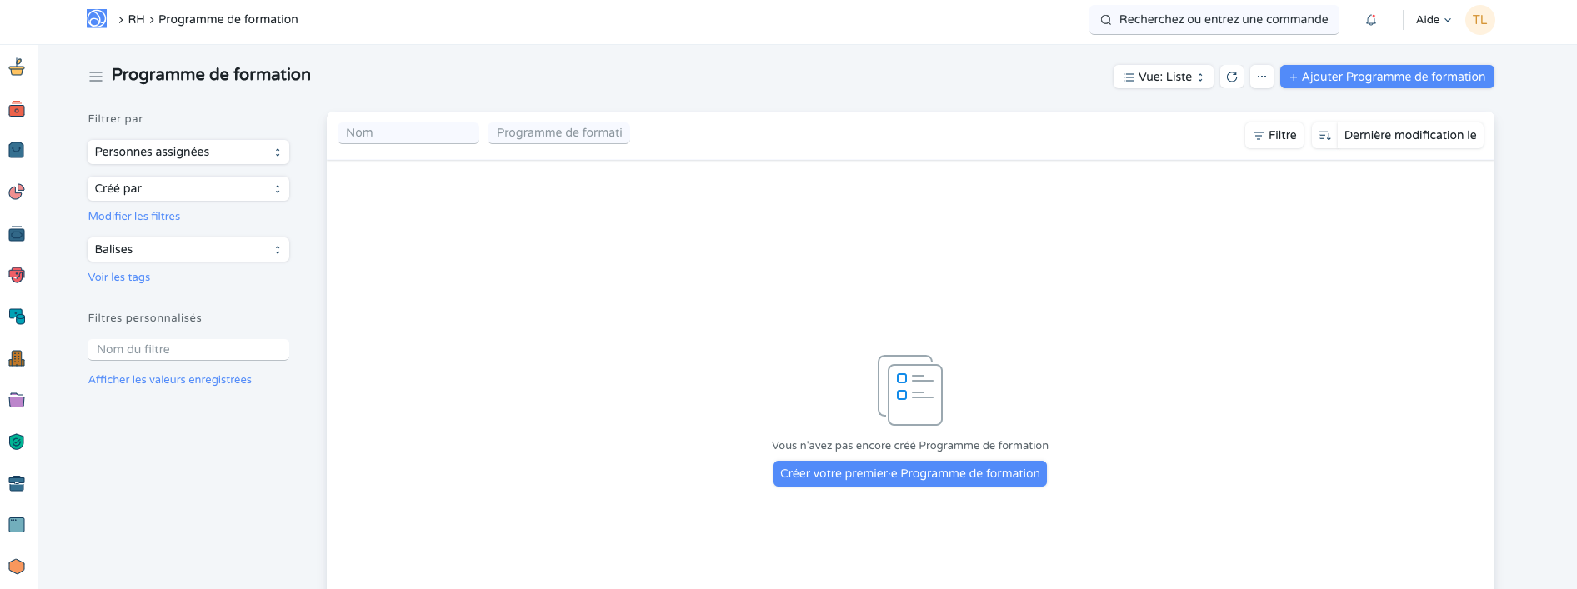Screen dimensions: 1577x589
Task: Open the TL user avatar menu
Action: pos(1479,20)
